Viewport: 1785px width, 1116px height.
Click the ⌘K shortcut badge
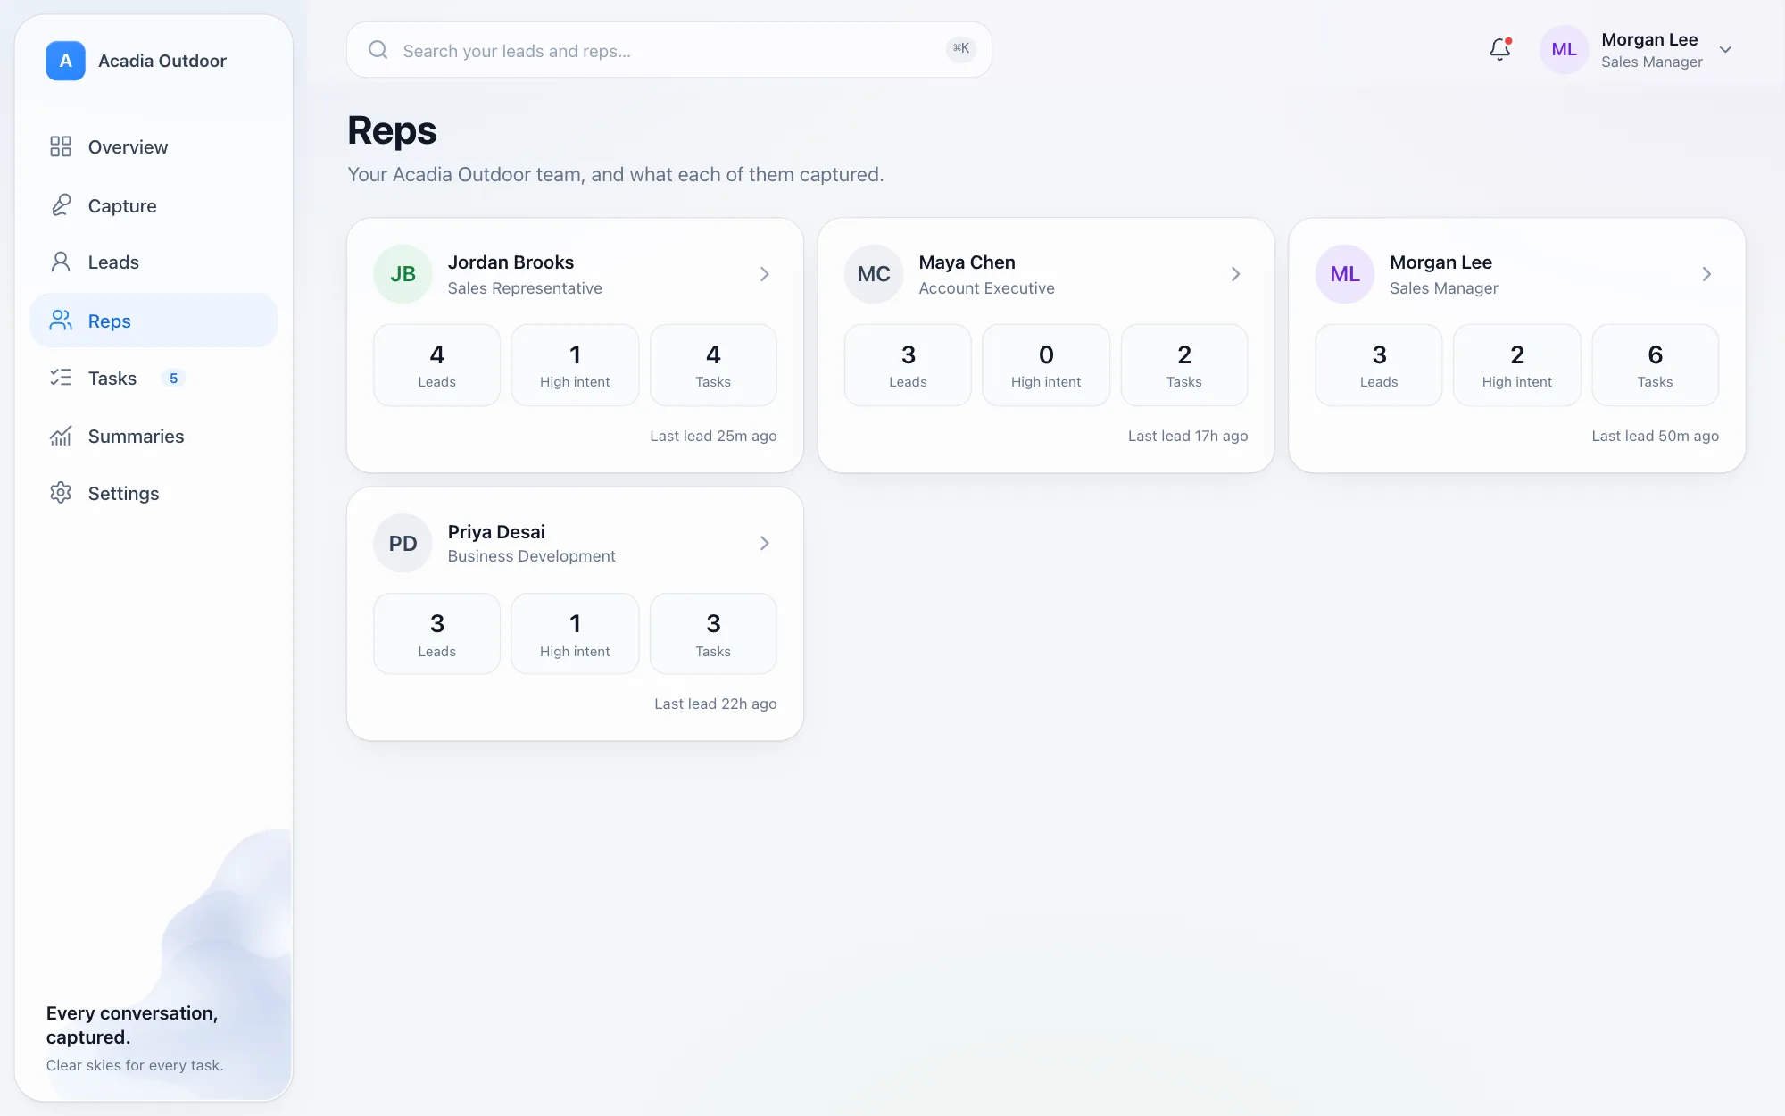961,49
